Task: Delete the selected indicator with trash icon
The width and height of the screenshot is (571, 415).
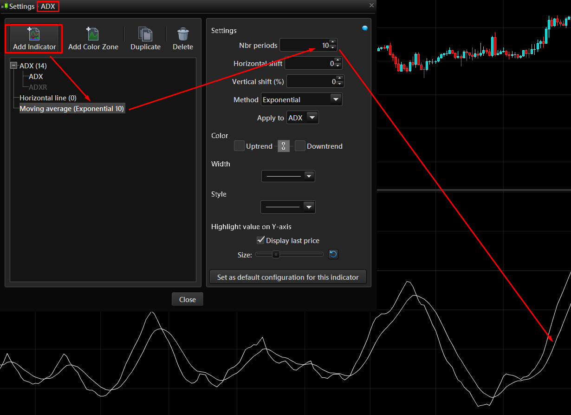Action: [x=183, y=39]
